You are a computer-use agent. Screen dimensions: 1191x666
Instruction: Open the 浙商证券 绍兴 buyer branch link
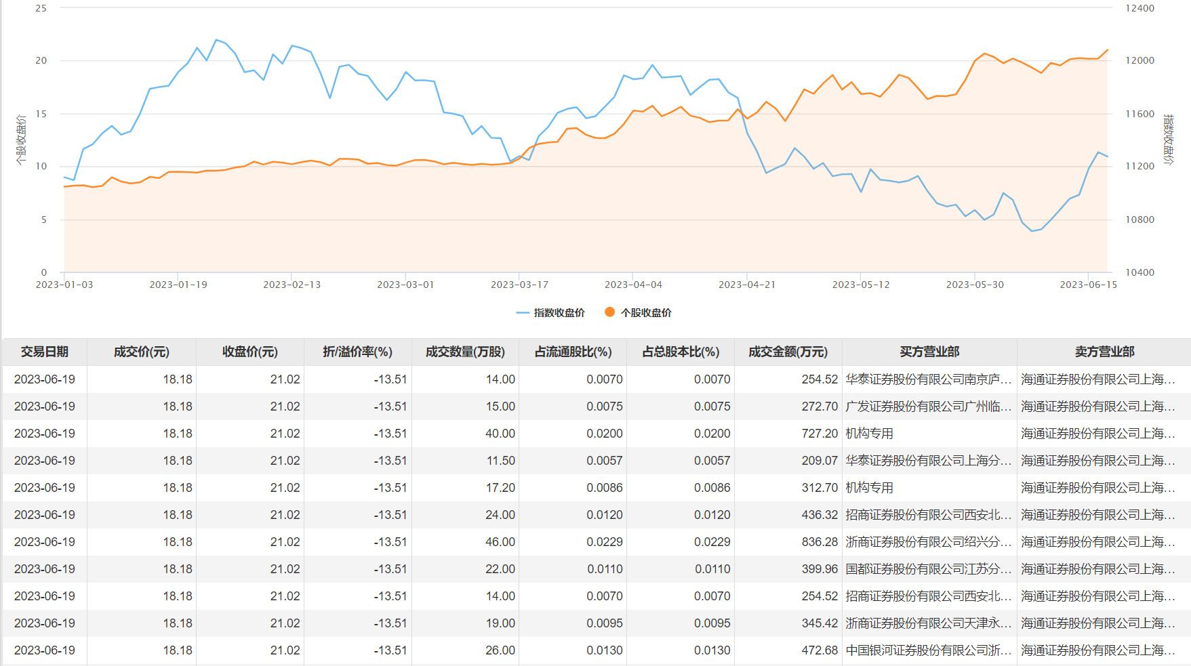tap(928, 542)
